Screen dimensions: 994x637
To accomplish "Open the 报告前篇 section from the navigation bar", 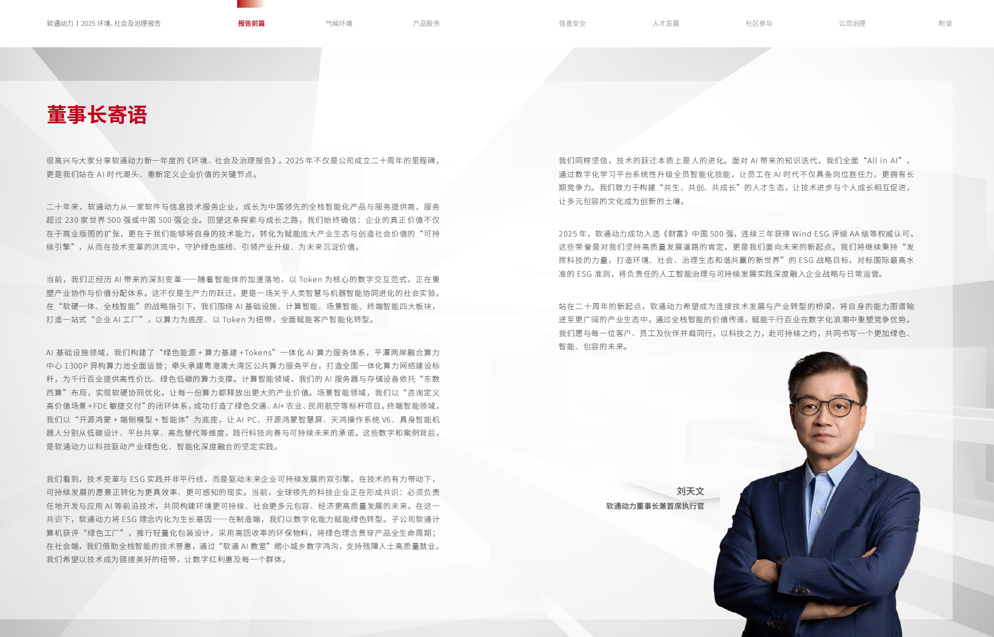I will tap(253, 24).
